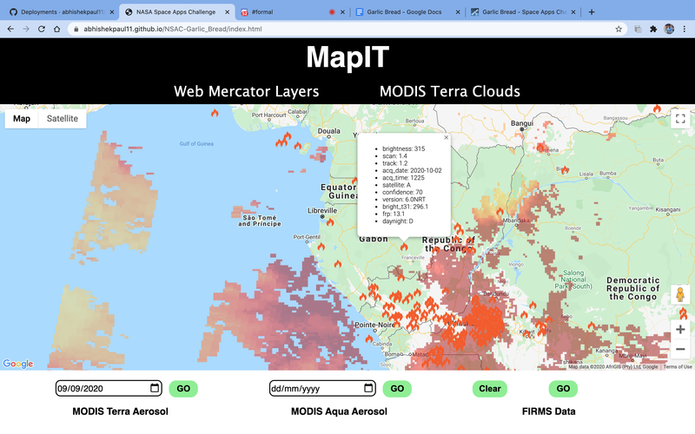
Task: Click GO for MODIS Terra Aerosol
Action: (x=183, y=388)
